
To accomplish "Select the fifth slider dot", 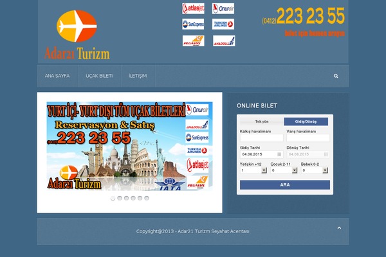I will [140, 199].
